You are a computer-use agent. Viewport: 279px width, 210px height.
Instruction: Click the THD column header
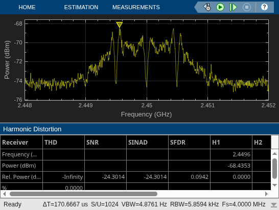tap(63, 142)
